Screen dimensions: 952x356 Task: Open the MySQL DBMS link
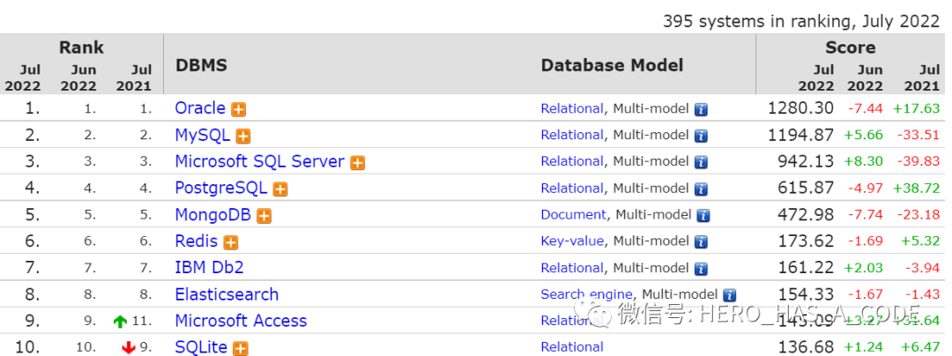coord(202,135)
